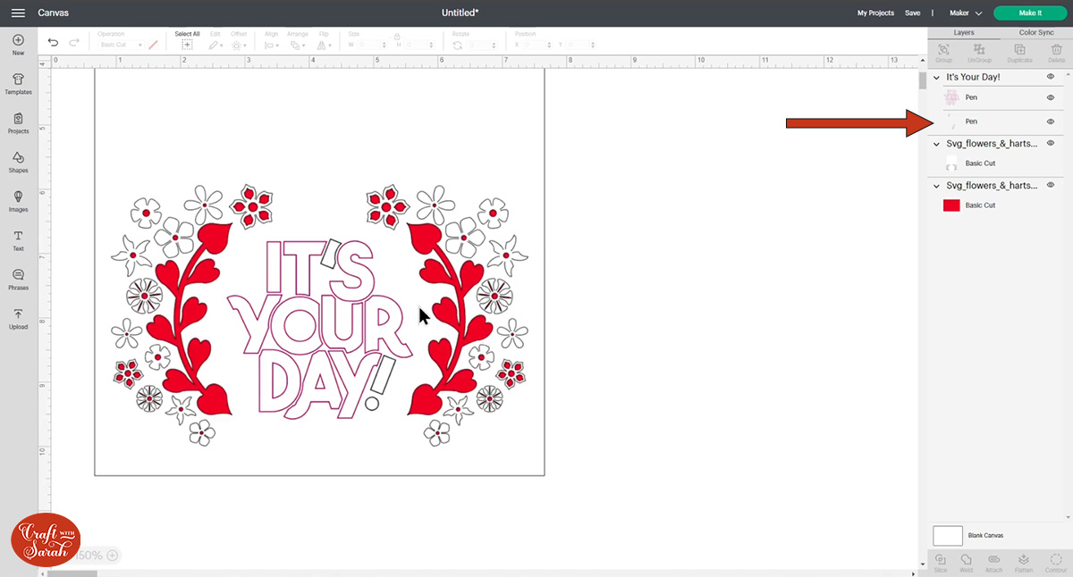This screenshot has height=577, width=1073.
Task: Collapse the It's Your Day! group
Action: 936,78
